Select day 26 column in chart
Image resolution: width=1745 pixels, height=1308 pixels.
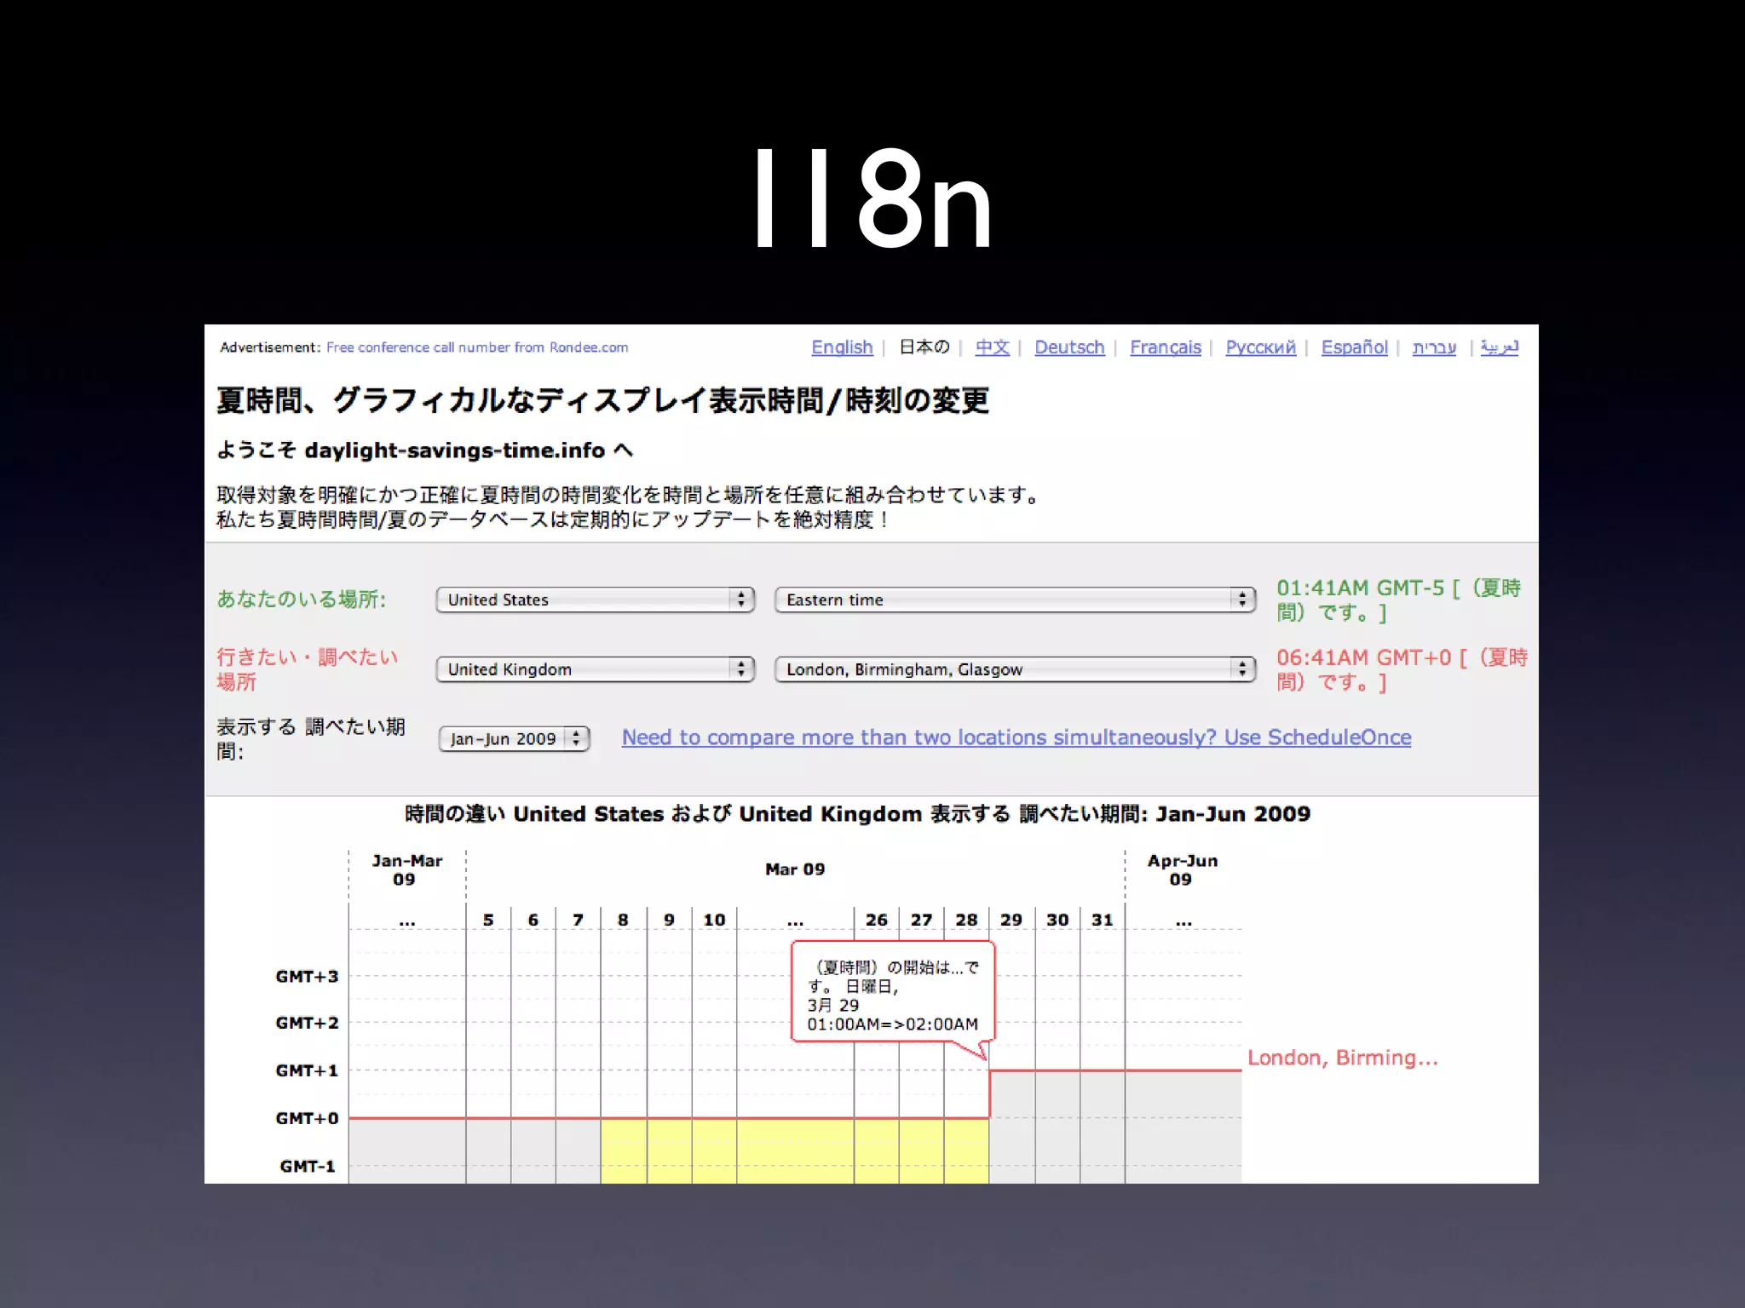click(x=877, y=920)
